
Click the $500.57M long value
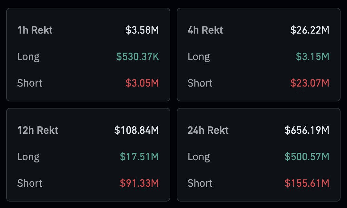pos(307,157)
